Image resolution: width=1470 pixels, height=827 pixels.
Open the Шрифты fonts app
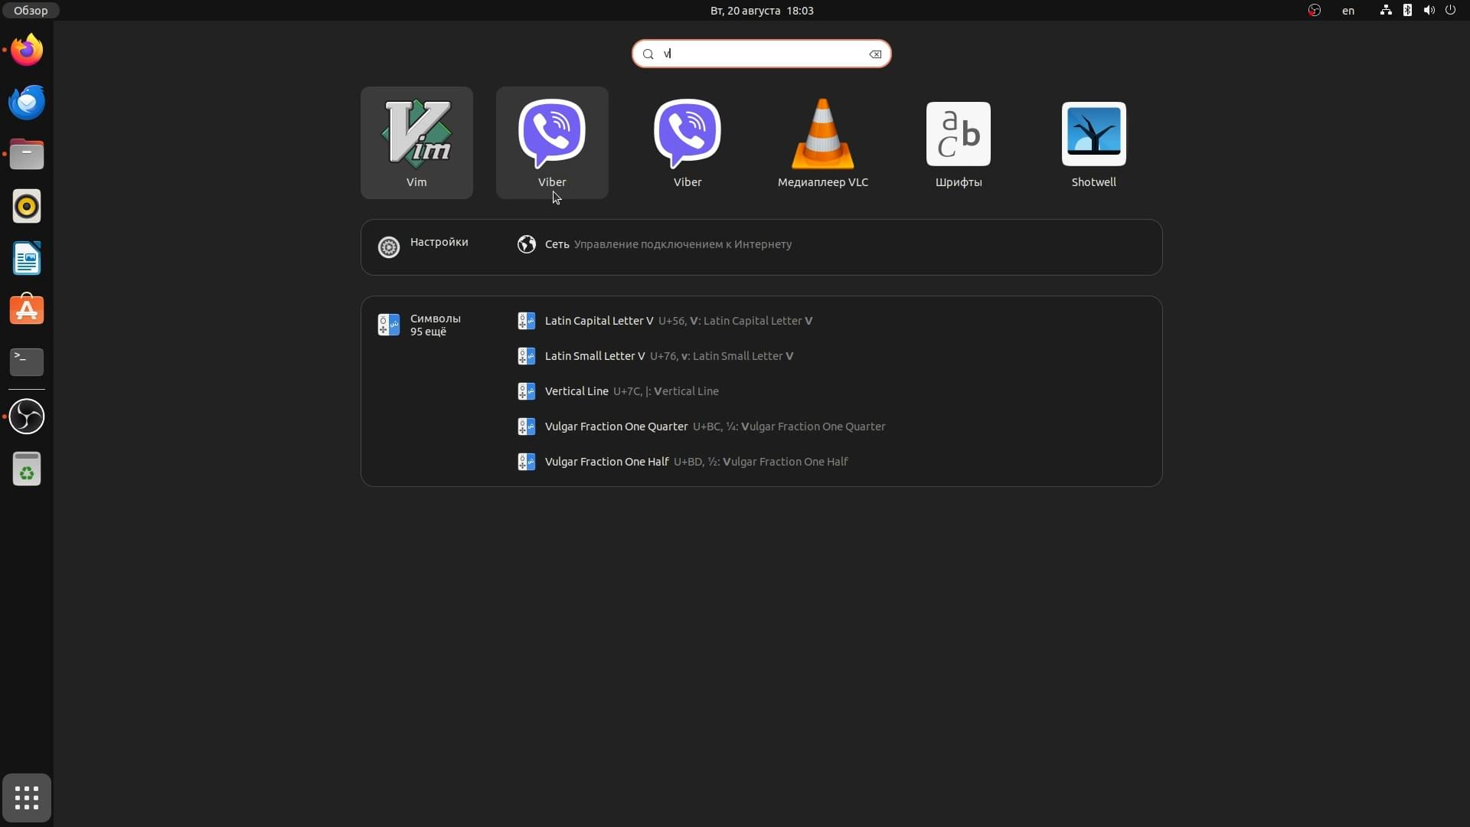(x=959, y=142)
